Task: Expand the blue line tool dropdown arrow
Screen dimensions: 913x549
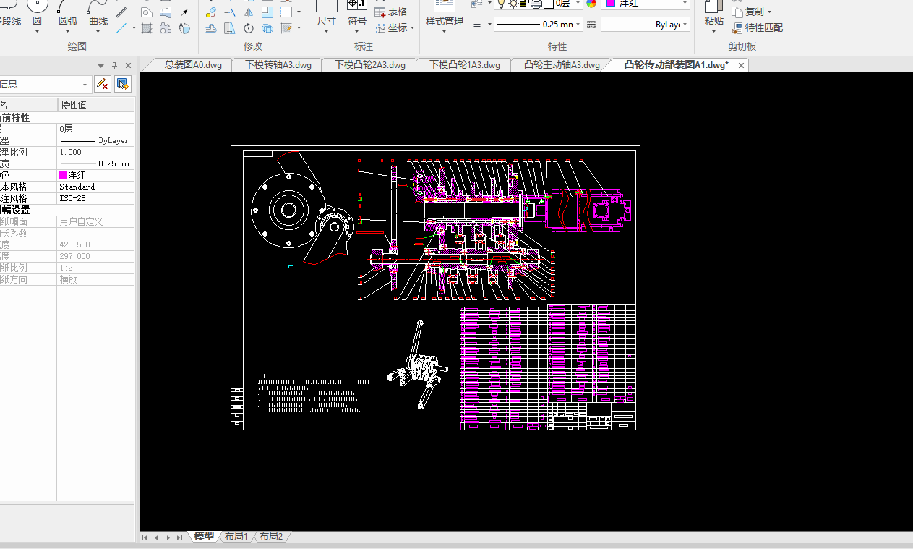Action: pyautogui.click(x=134, y=28)
